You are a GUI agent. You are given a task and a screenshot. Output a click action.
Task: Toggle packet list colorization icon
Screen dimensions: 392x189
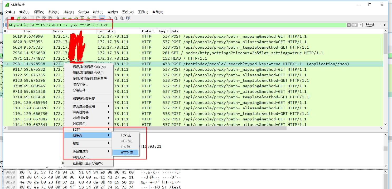coord(102,18)
